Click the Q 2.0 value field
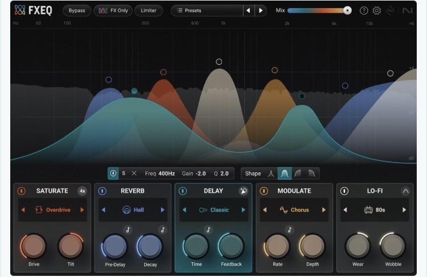Image resolution: width=427 pixels, height=277 pixels. point(221,173)
